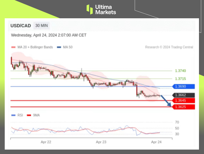This screenshot has width=204, height=154.
Task: Click the 'MA 50' legend label
Action: click(x=68, y=47)
